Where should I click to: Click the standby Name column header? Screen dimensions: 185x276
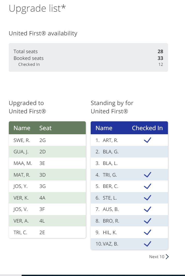[104, 128]
